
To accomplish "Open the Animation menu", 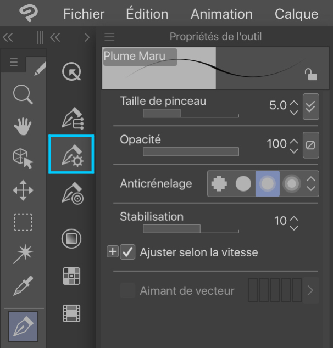I will [x=221, y=14].
